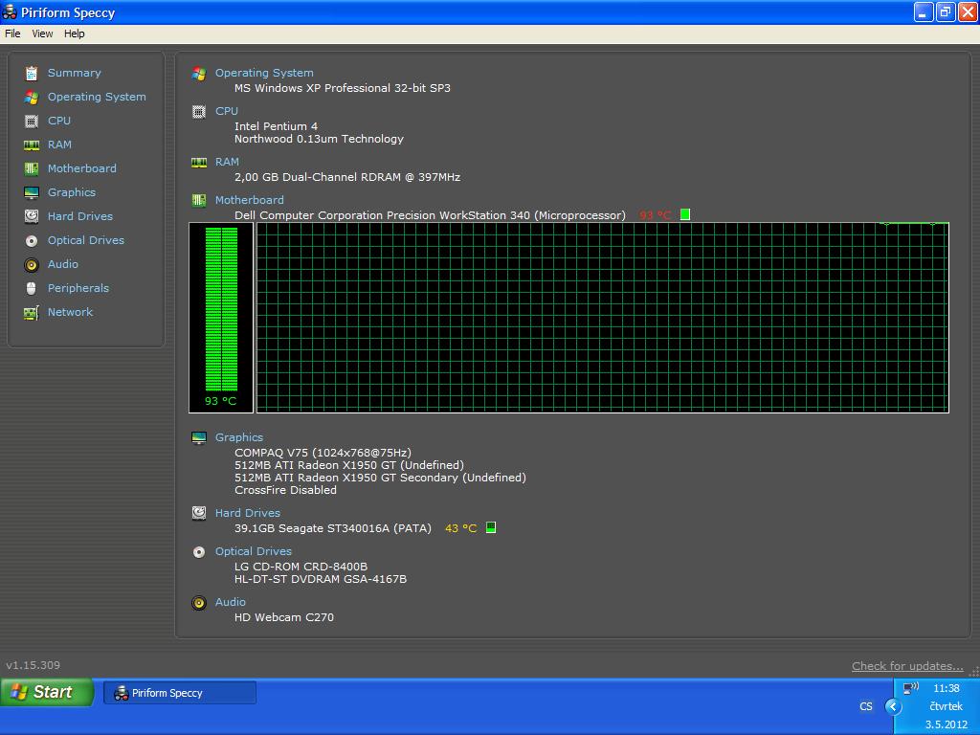Click the Graphics monitor icon in sidebar
The image size is (980, 735).
[x=32, y=192]
